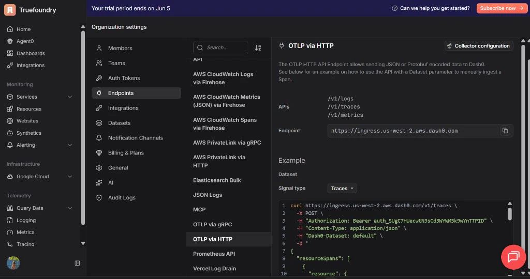Click the Truefoundry logo icon
This screenshot has width=530, height=279.
10,10
